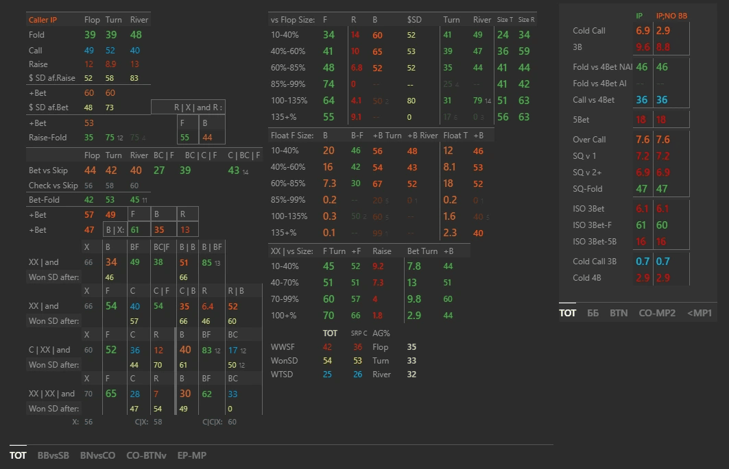Switch to the BBvsSB tab
Screen dimensions: 729x469
(x=53, y=455)
